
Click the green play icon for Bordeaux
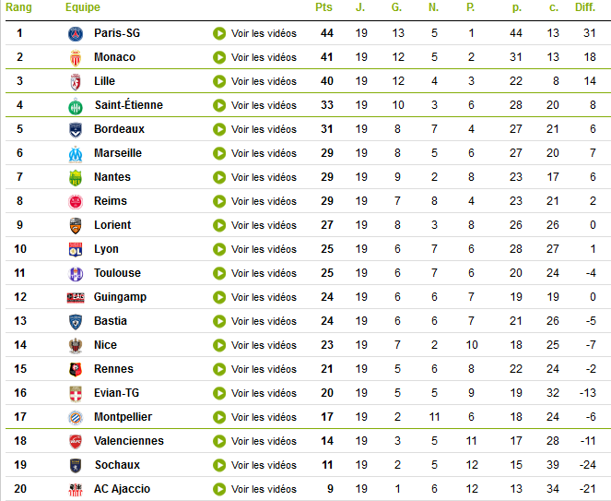(x=219, y=129)
